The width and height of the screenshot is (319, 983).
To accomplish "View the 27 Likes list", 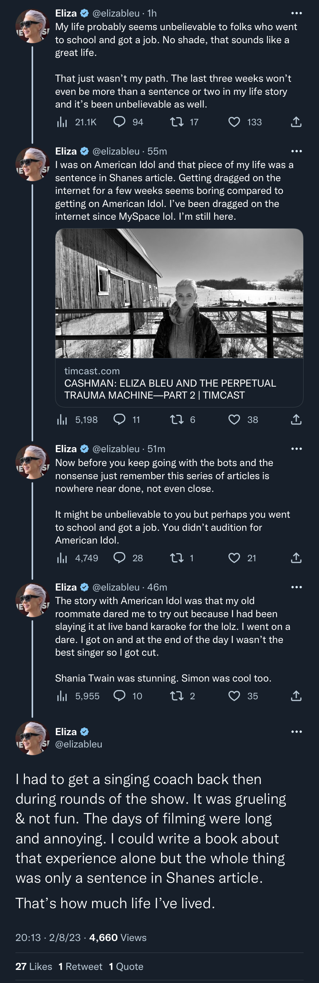I will pyautogui.click(x=34, y=966).
